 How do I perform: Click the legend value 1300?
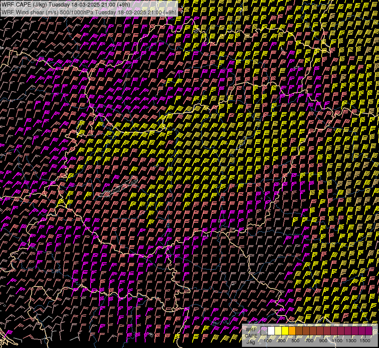click(351, 341)
